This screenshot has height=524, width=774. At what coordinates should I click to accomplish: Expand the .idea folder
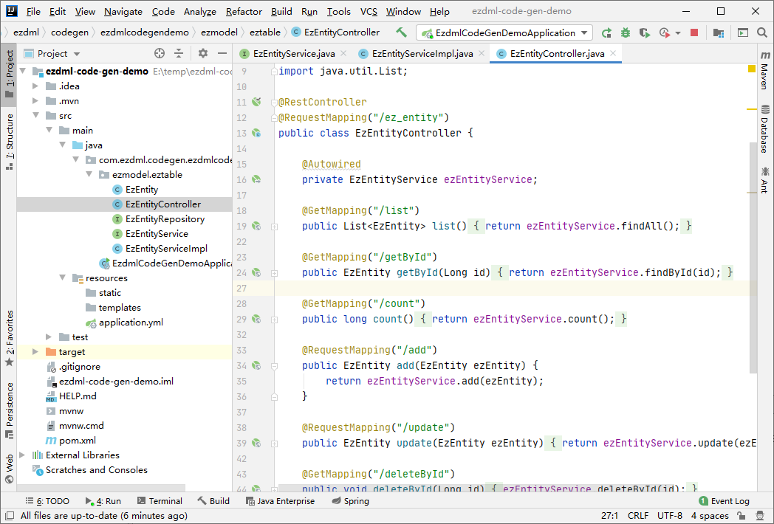[x=35, y=86]
